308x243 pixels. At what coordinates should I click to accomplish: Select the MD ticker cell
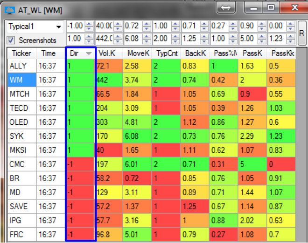click(22, 192)
